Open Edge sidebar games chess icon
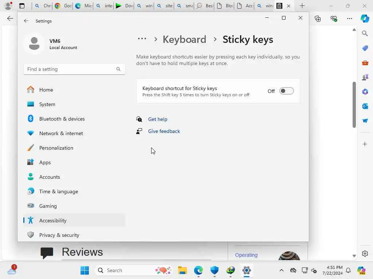Screen dimensions: 373x279 (x=365, y=77)
